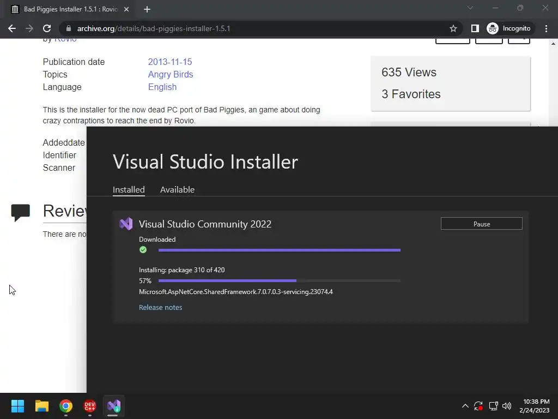
Task: Click the 635 Views text
Action: click(x=409, y=73)
